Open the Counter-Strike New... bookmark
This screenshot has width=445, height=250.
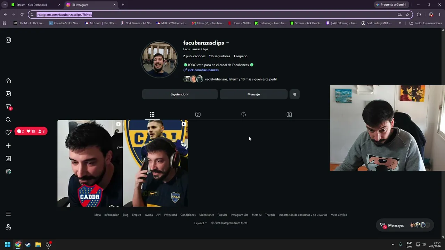(65, 23)
